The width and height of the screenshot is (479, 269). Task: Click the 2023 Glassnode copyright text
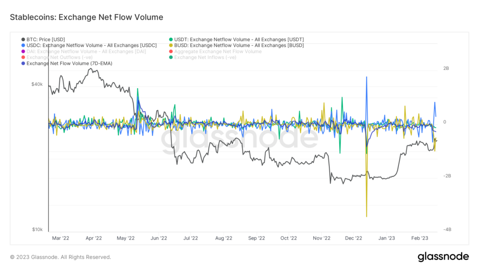coord(61,257)
